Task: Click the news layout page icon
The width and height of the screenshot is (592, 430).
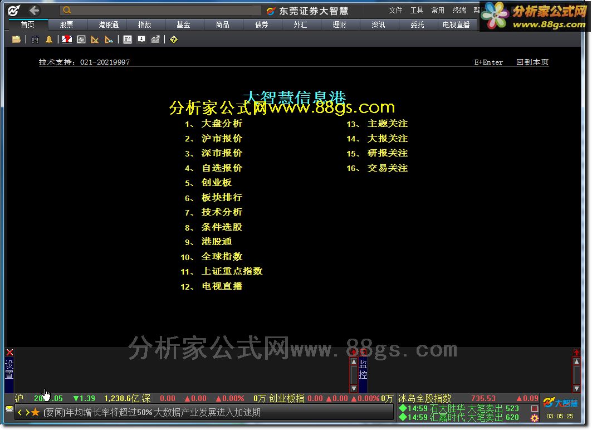Action: pos(128,39)
